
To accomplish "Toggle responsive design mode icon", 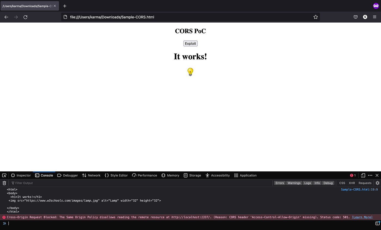I will click(363, 175).
